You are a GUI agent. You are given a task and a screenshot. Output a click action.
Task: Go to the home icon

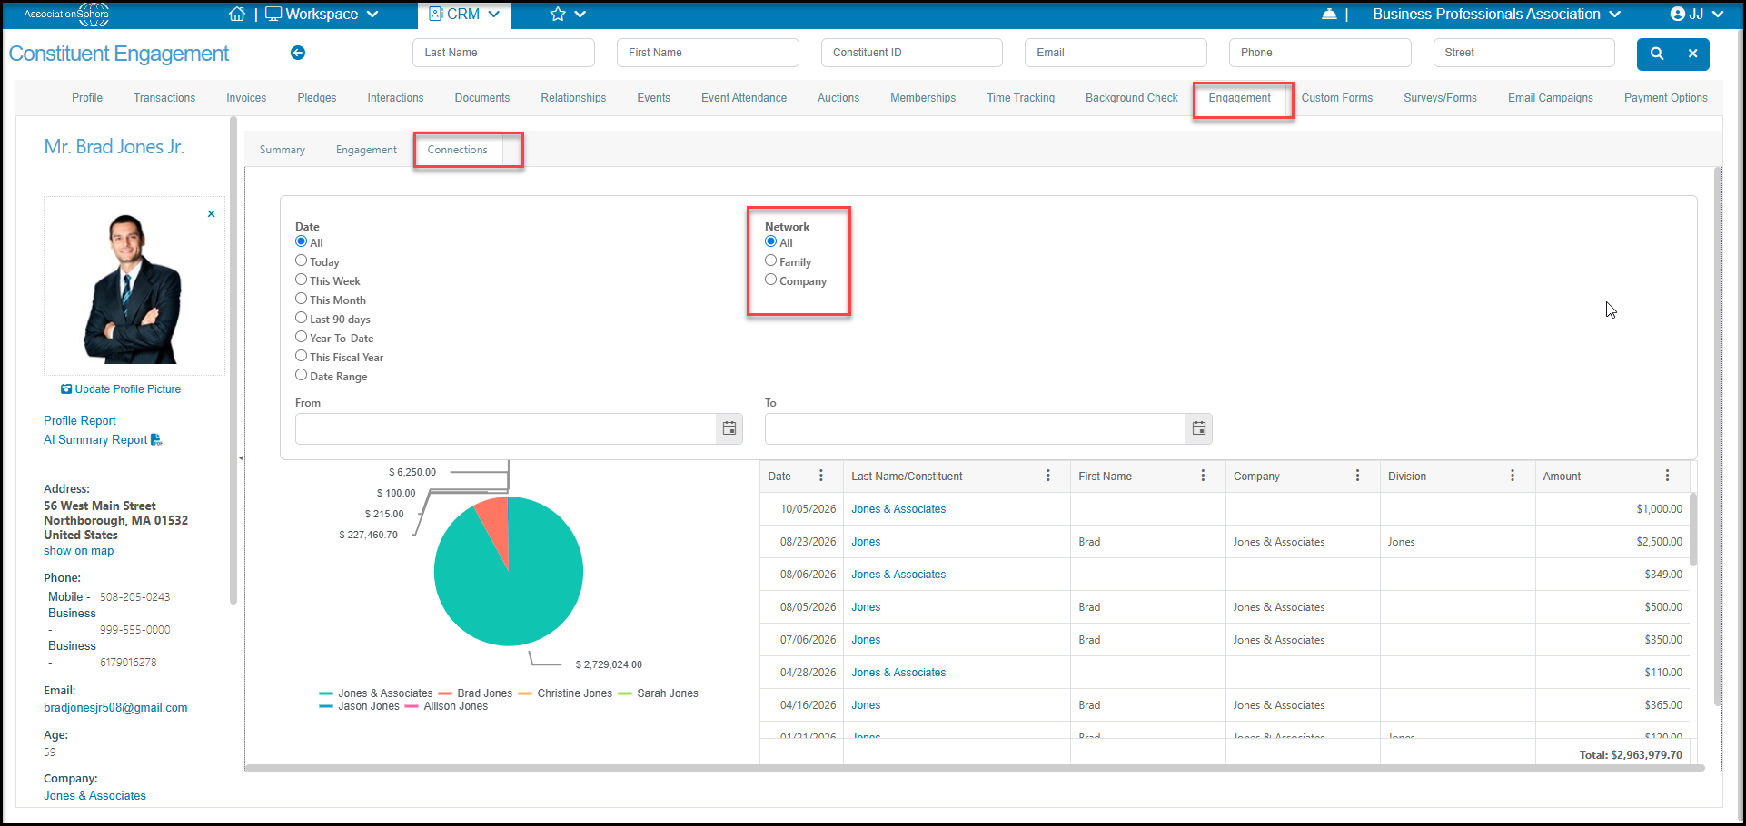coord(237,15)
